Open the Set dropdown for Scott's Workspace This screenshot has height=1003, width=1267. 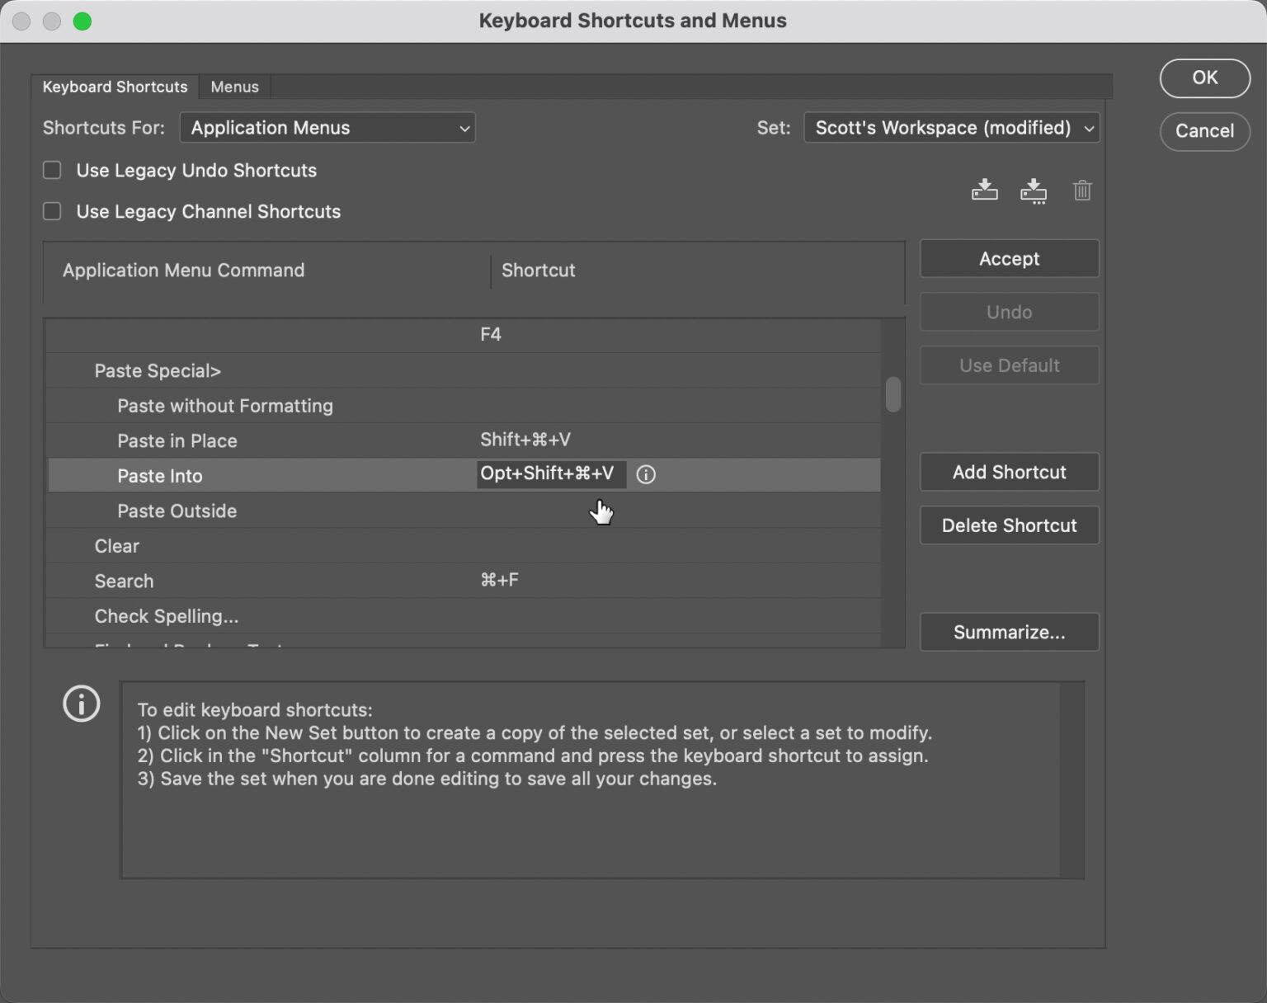pyautogui.click(x=951, y=128)
